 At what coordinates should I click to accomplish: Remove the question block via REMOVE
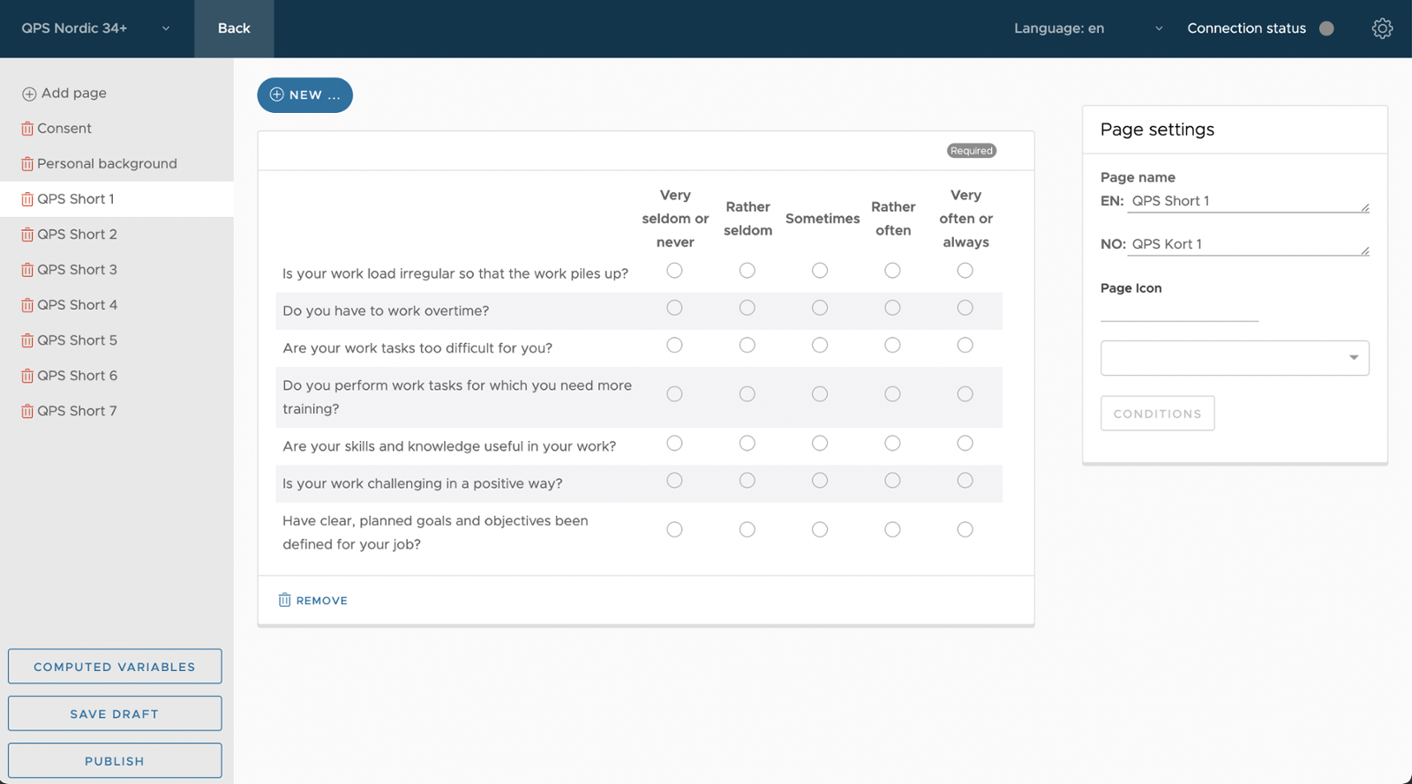pyautogui.click(x=313, y=601)
